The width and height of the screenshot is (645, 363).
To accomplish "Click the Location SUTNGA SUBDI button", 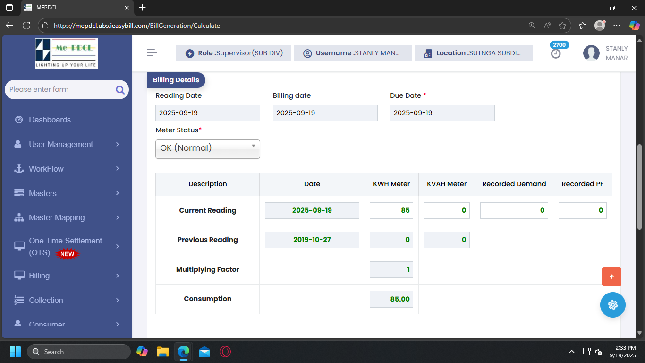I will pos(473,53).
